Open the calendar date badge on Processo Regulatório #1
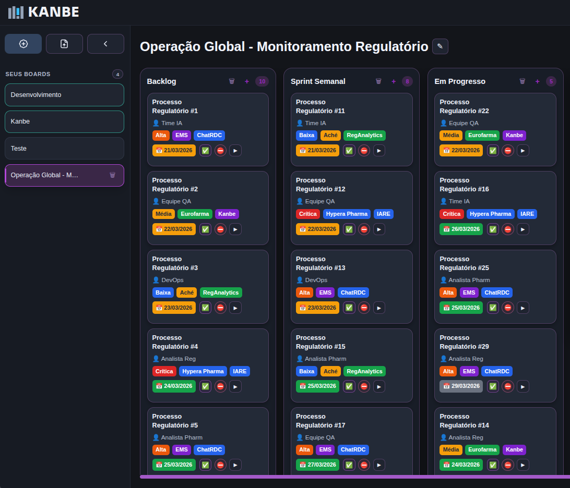570x488 pixels. coord(174,150)
